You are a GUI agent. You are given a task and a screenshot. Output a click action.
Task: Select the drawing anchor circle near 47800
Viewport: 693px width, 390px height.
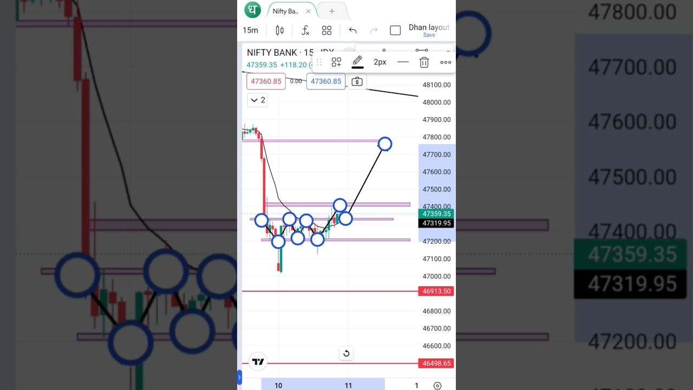coord(385,144)
